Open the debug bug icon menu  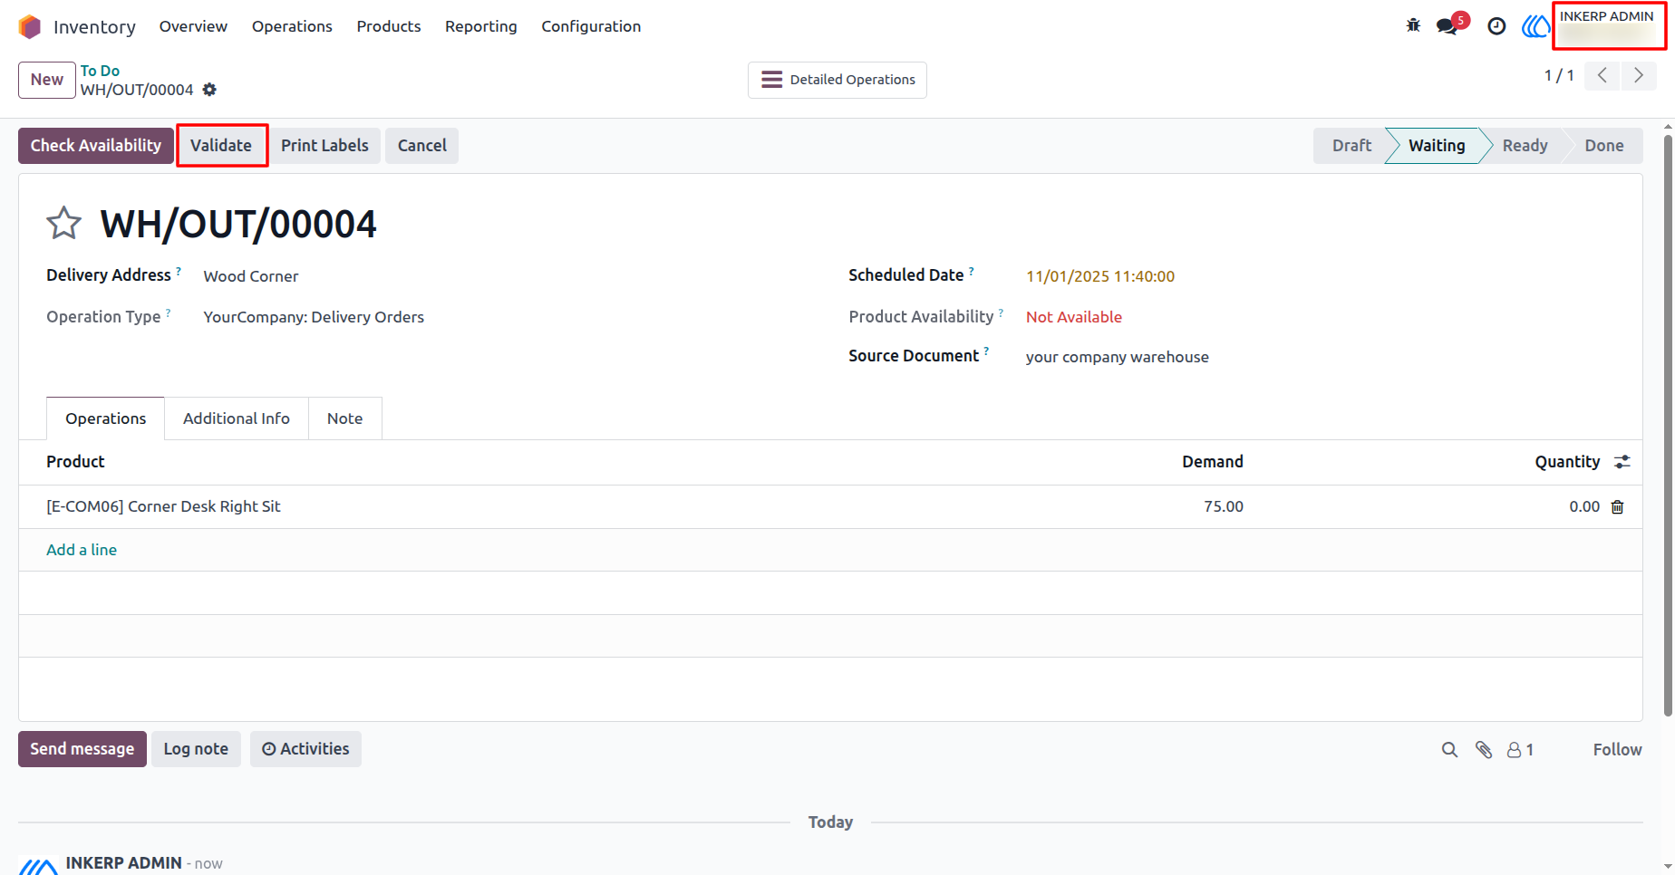tap(1413, 26)
